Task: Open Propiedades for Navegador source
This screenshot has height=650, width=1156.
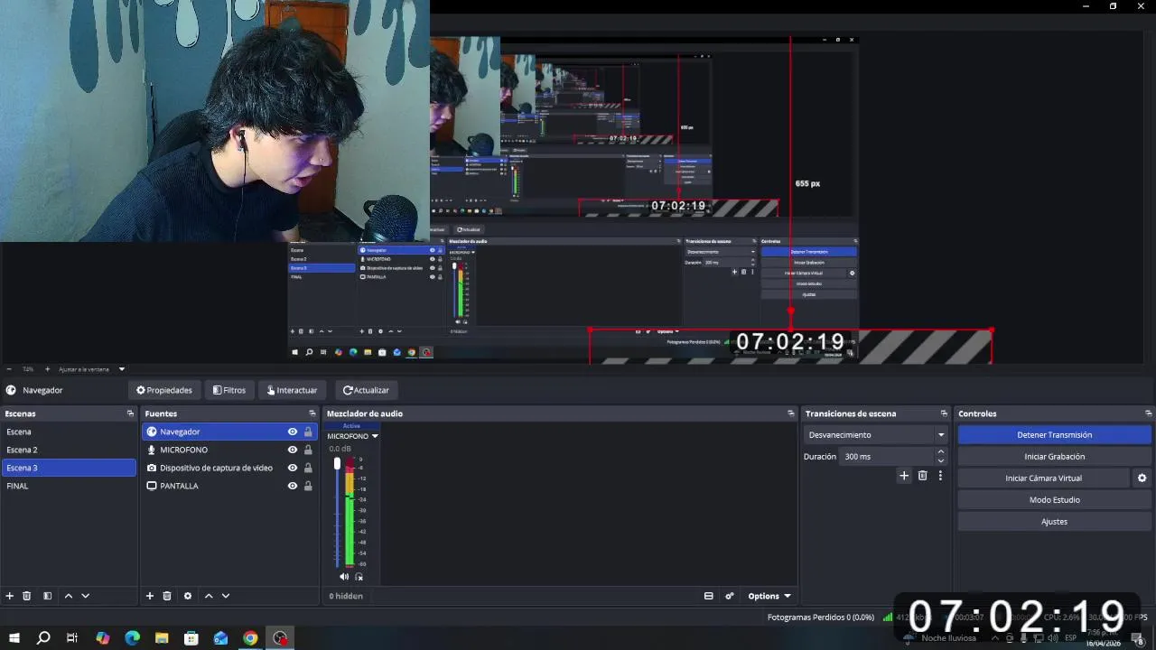Action: click(x=164, y=390)
